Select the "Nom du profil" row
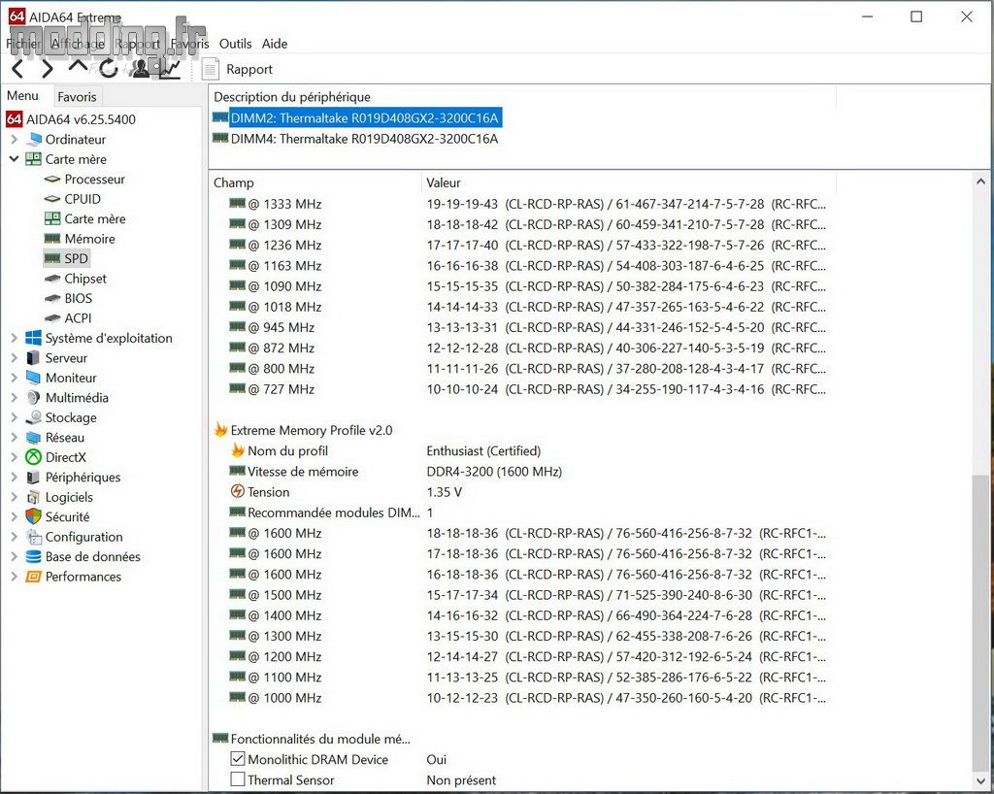This screenshot has width=994, height=794. pos(385,451)
